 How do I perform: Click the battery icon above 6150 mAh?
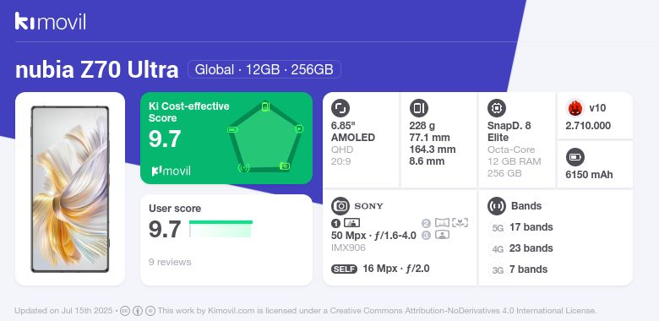575,158
